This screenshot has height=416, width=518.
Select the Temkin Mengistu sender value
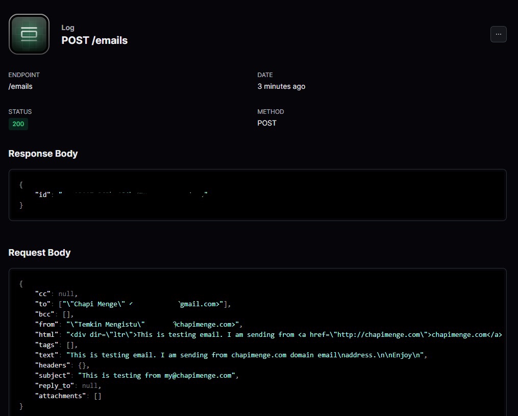coord(153,324)
